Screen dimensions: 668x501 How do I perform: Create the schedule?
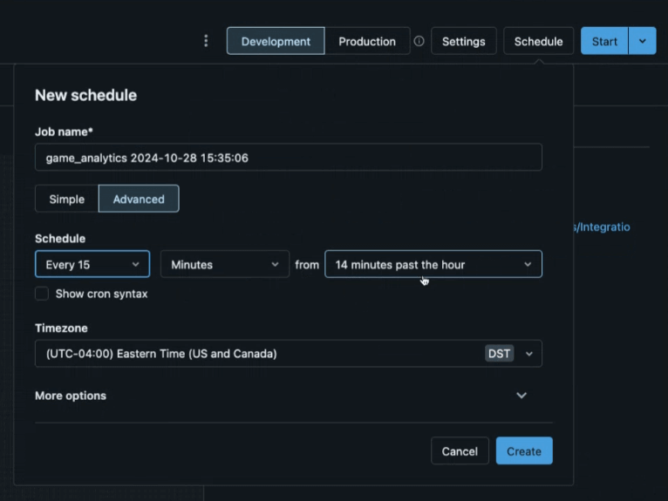tap(524, 450)
